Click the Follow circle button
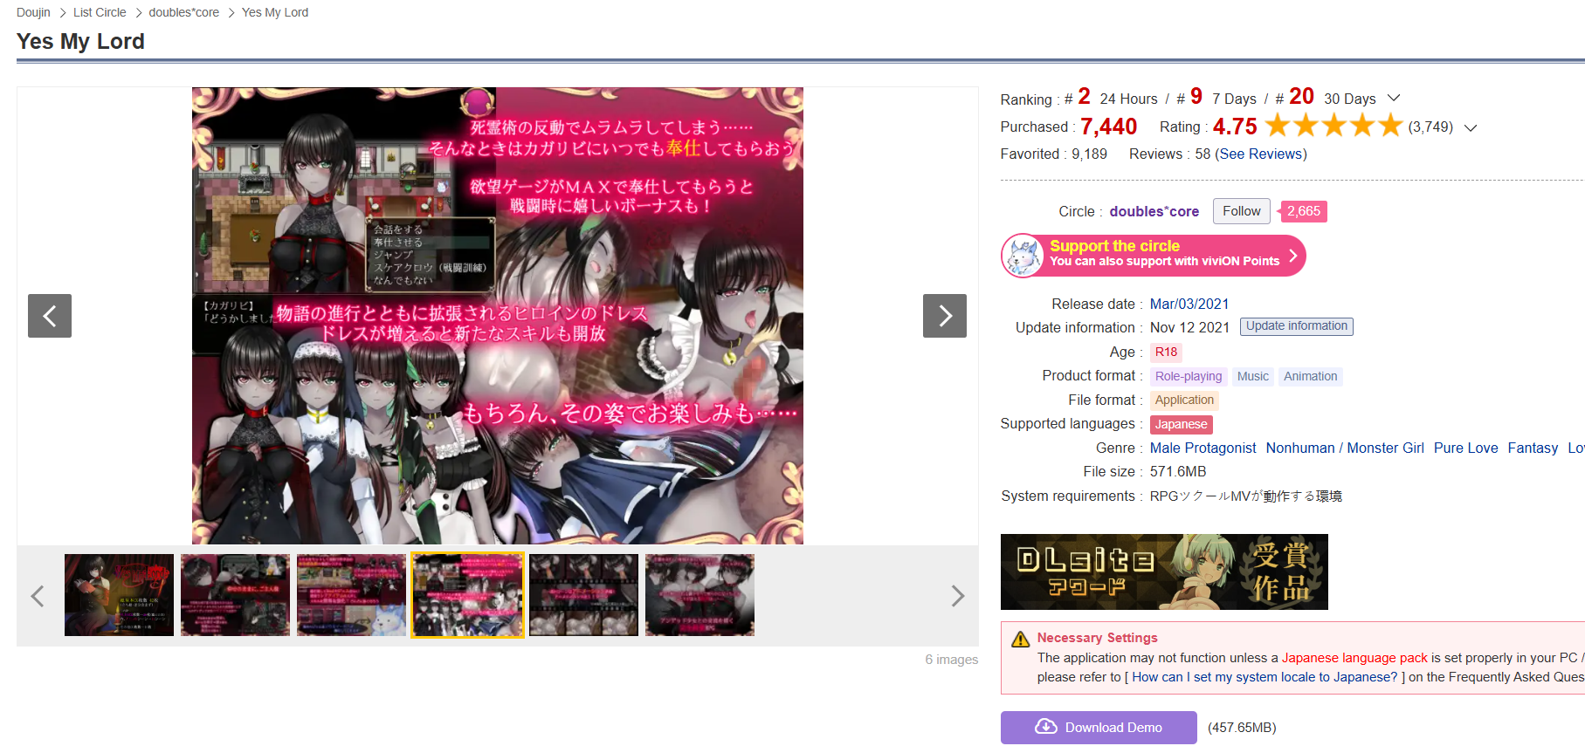The width and height of the screenshot is (1585, 746). pyautogui.click(x=1241, y=211)
